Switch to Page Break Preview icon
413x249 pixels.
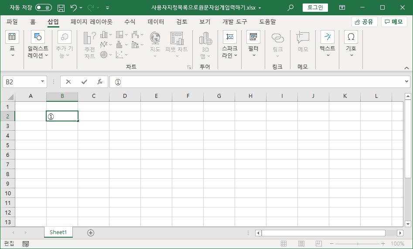click(319, 243)
